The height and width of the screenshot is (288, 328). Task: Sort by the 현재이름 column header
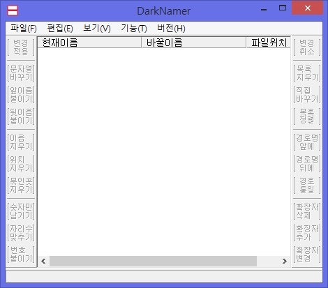point(89,43)
